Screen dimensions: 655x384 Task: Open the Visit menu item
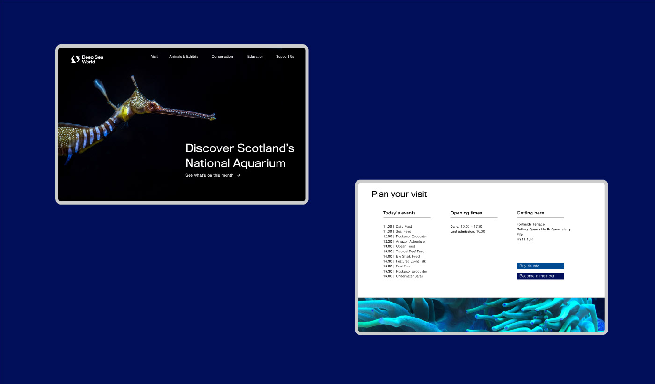tap(154, 57)
